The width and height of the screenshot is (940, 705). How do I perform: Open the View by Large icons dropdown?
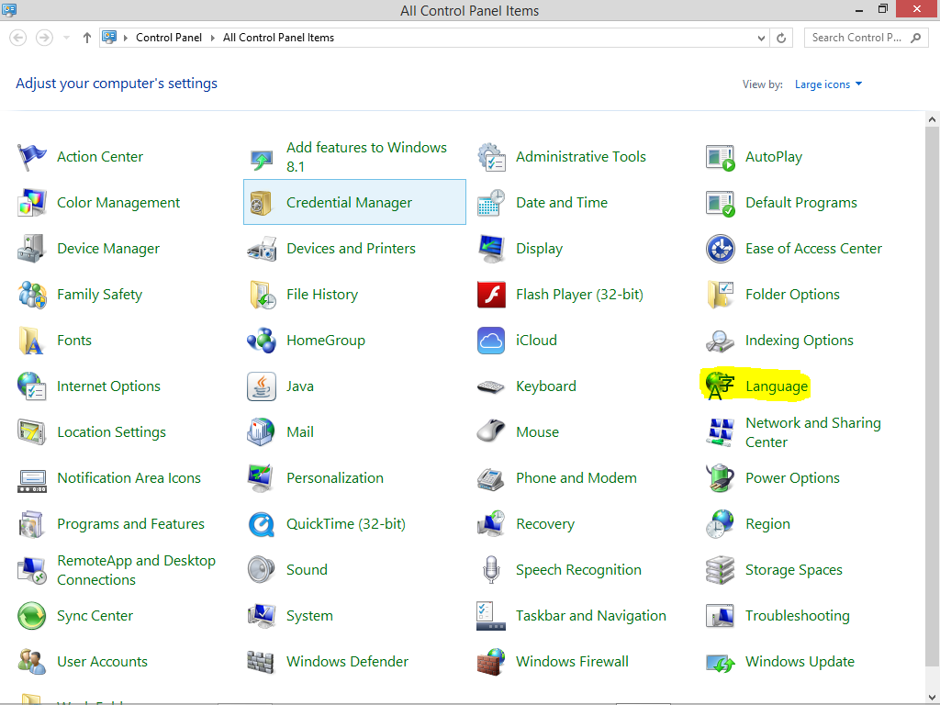[x=829, y=84]
